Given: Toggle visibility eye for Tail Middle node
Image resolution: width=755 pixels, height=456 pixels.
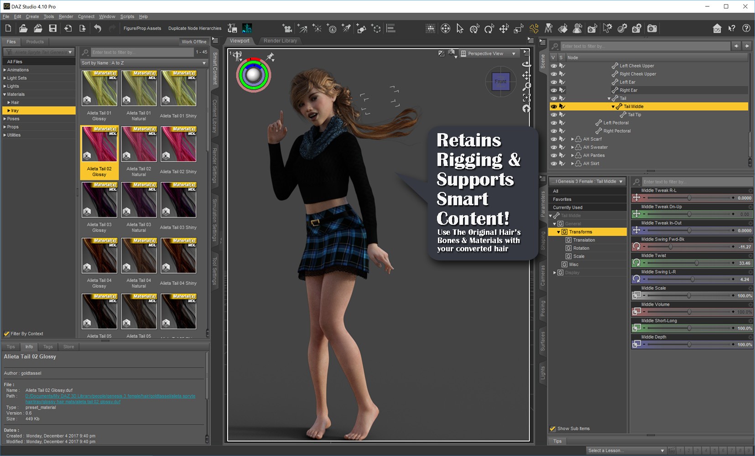Looking at the screenshot, I should tap(553, 107).
